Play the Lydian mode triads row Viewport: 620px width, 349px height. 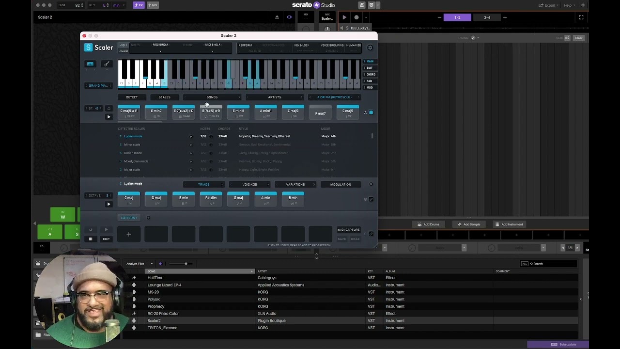pyautogui.click(x=108, y=204)
